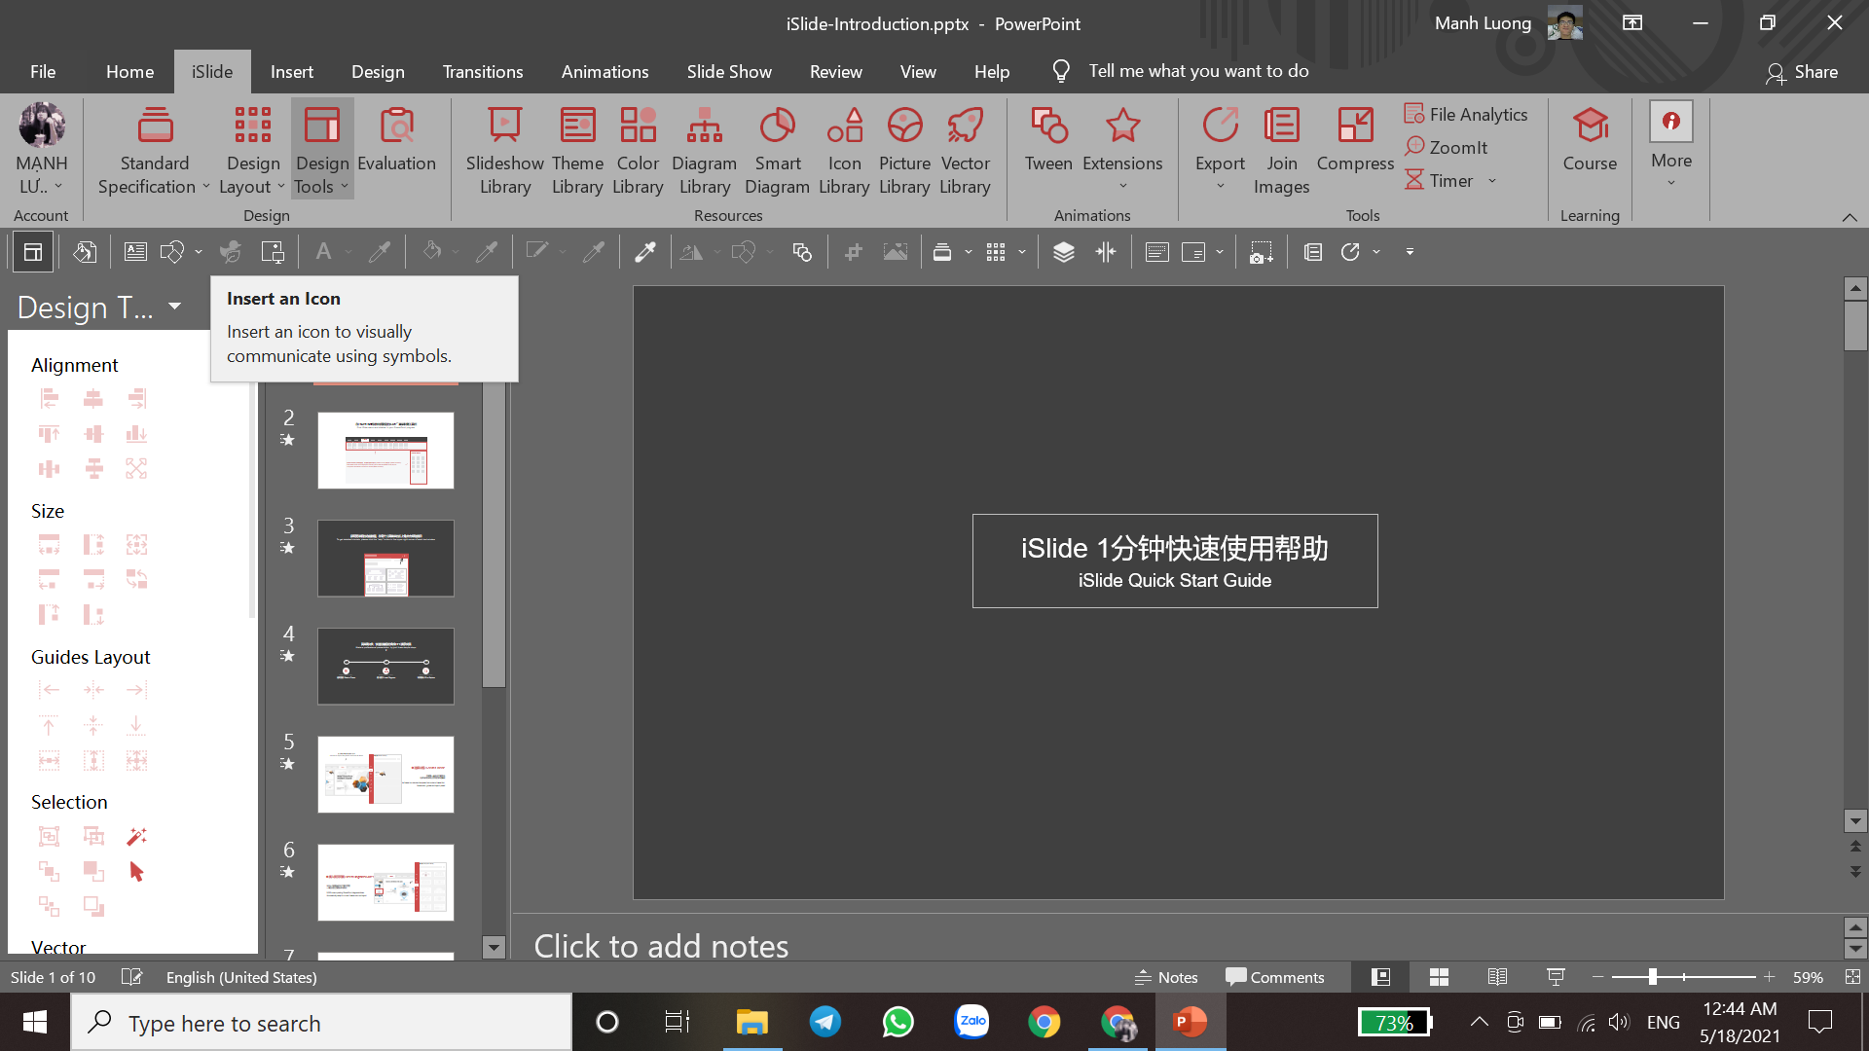Screen dimensions: 1869x1051
Task: Click the Evaluation tool
Action: [x=396, y=140]
